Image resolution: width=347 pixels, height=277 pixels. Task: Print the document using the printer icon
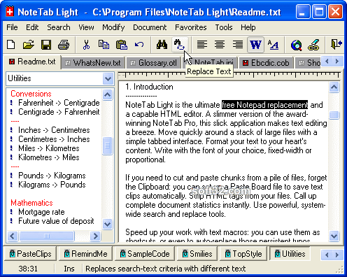64,44
